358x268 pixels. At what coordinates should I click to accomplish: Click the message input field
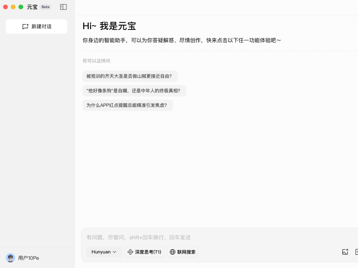(219, 238)
